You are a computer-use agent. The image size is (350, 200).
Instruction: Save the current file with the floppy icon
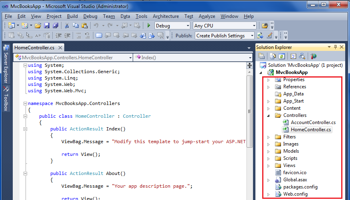pyautogui.click(x=47, y=25)
